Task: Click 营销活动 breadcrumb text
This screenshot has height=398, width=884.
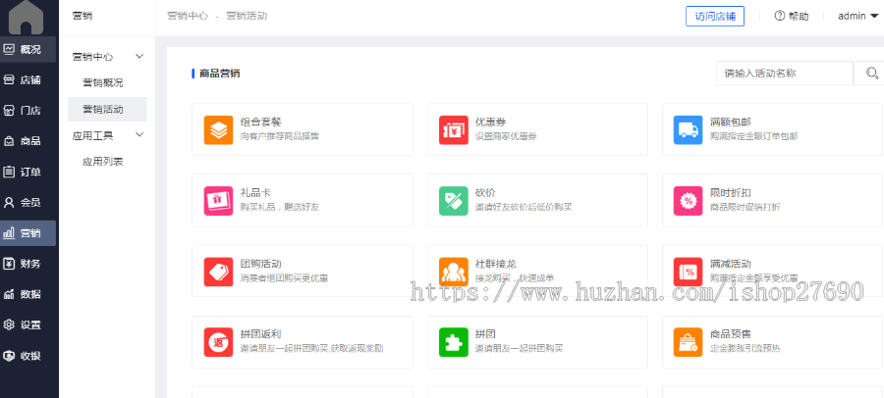Action: (247, 16)
